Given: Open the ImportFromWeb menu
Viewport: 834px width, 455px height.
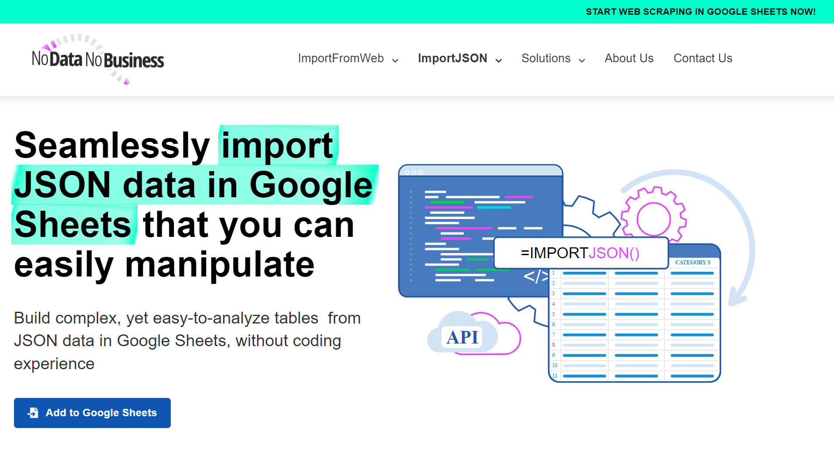Looking at the screenshot, I should click(x=341, y=58).
